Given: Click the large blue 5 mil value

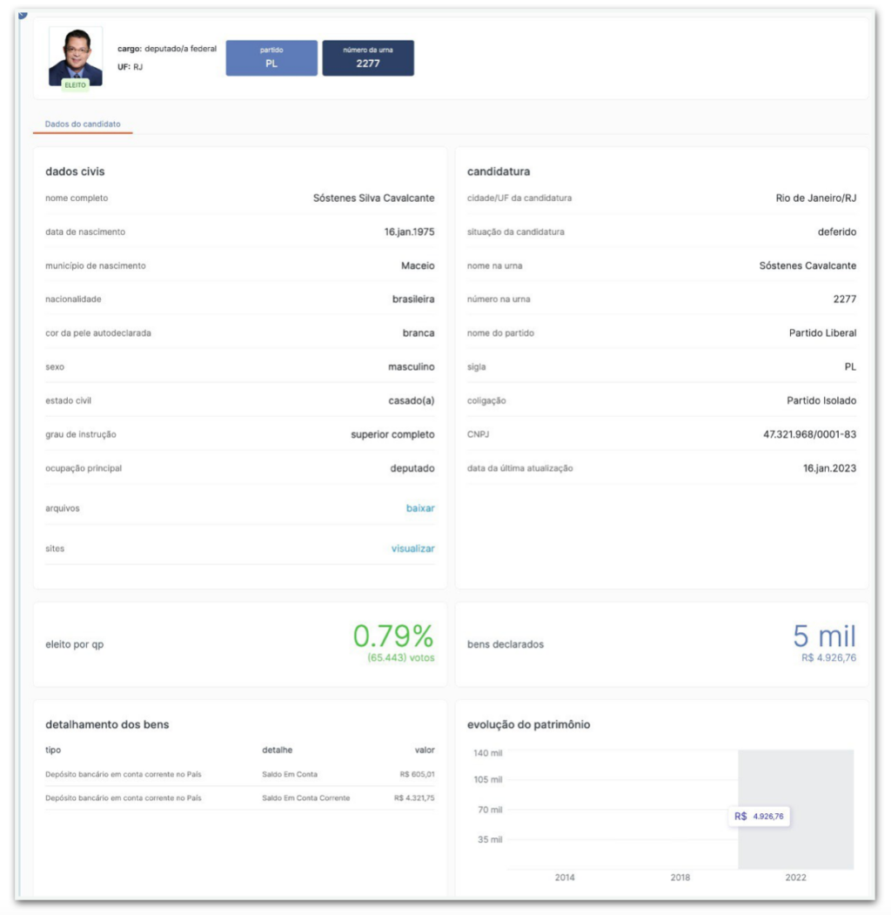Looking at the screenshot, I should tap(824, 636).
